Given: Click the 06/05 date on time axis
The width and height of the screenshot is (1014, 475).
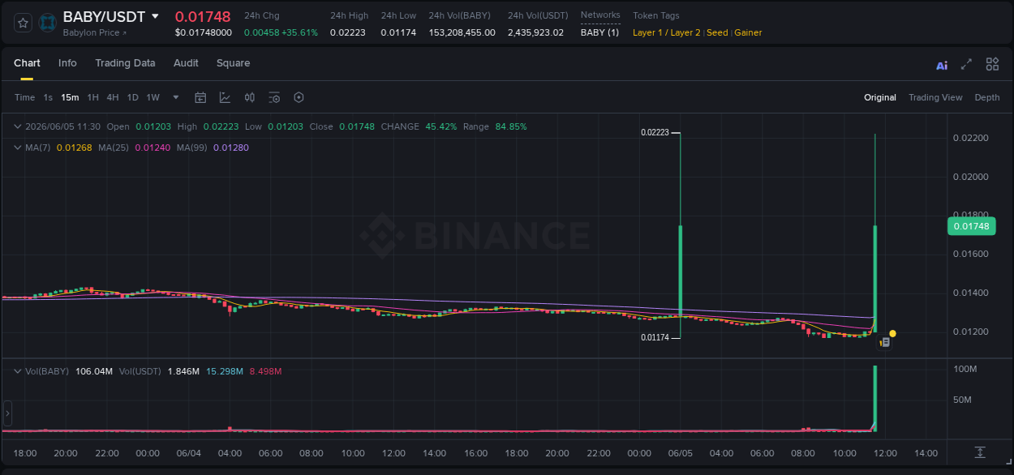Looking at the screenshot, I should [680, 453].
